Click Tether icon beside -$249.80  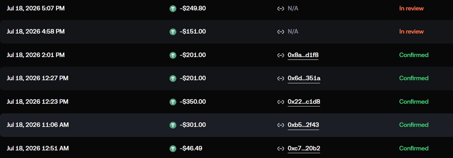point(173,9)
